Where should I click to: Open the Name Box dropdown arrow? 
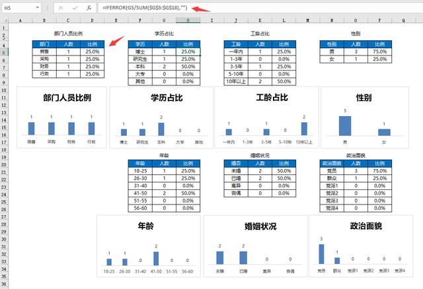[x=37, y=8]
